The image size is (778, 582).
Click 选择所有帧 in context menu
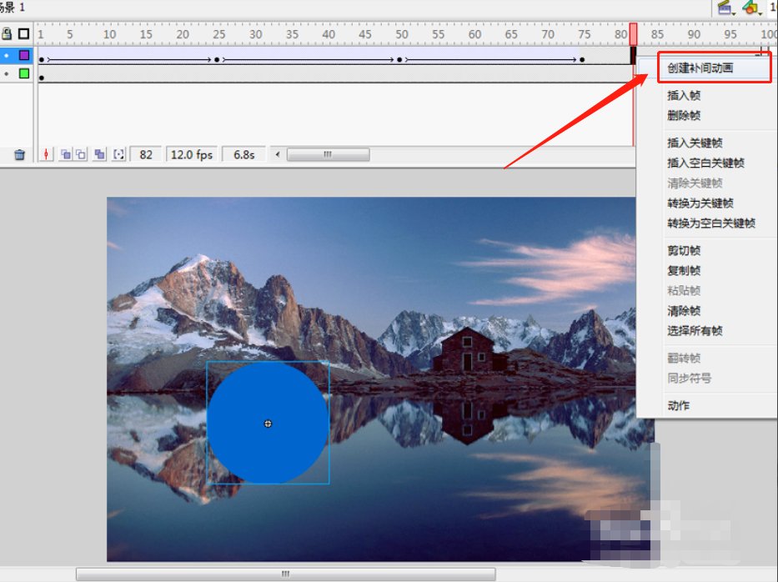(x=695, y=330)
